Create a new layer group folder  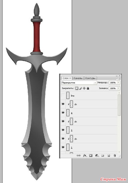[103, 155]
